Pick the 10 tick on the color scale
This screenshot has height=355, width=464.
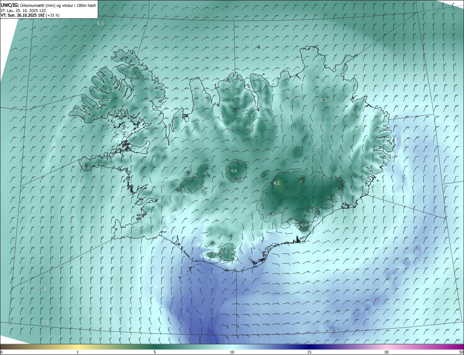232,352
